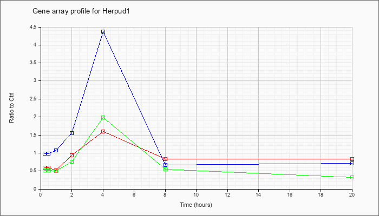Select the blue marker at 8 hours
This screenshot has width=379, height=216.
click(x=165, y=165)
